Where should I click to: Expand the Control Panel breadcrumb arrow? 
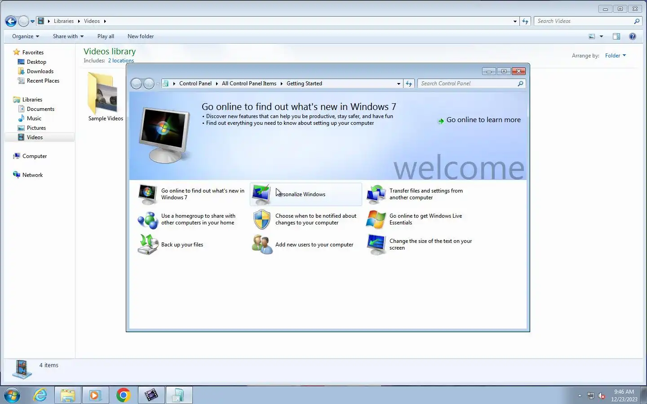[x=217, y=83]
